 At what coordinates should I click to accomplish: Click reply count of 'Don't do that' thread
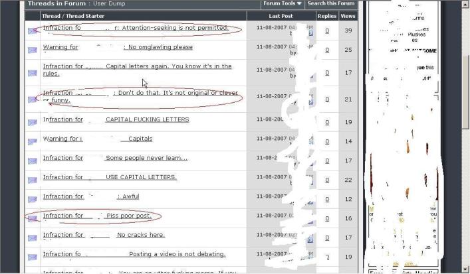tap(327, 100)
